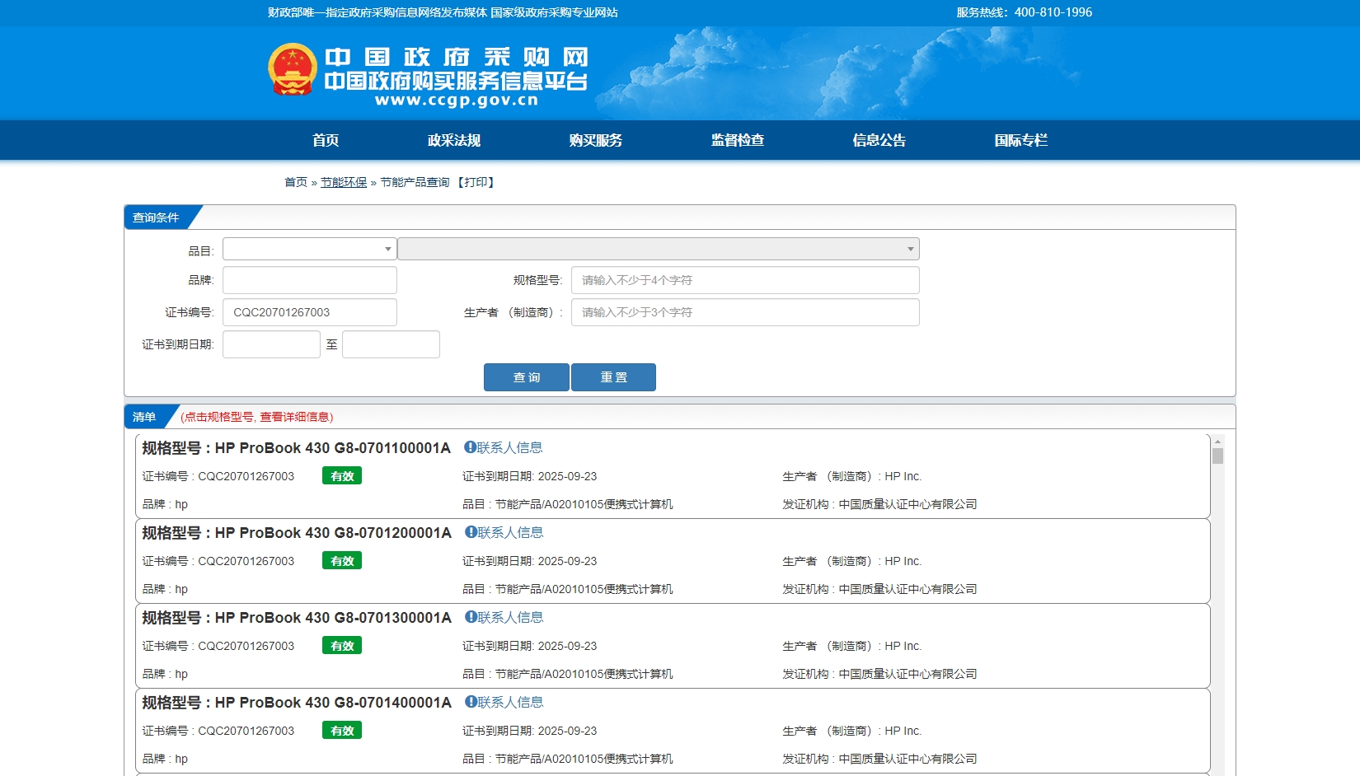The image size is (1360, 776).
Task: Click 发证机构 text in 0701100001A entry
Action: 879,504
